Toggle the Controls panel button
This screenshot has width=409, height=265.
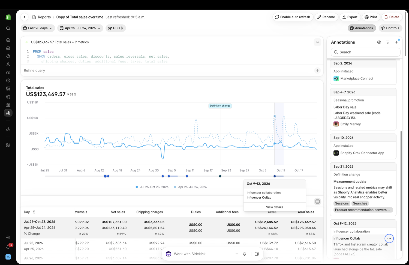pyautogui.click(x=390, y=28)
